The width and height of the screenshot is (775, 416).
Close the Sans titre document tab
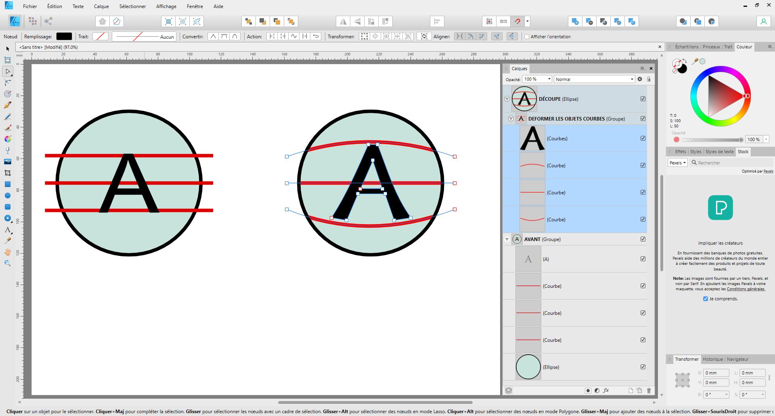click(x=660, y=47)
